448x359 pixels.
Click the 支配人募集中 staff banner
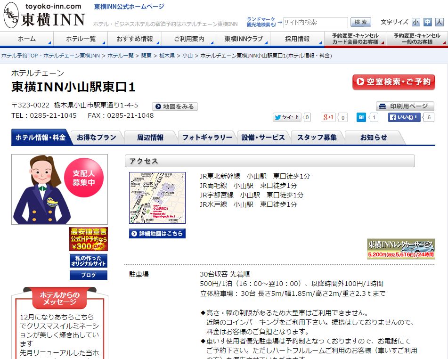coord(59,189)
